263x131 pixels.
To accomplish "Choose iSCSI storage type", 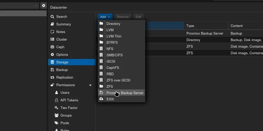I will [x=122, y=61].
